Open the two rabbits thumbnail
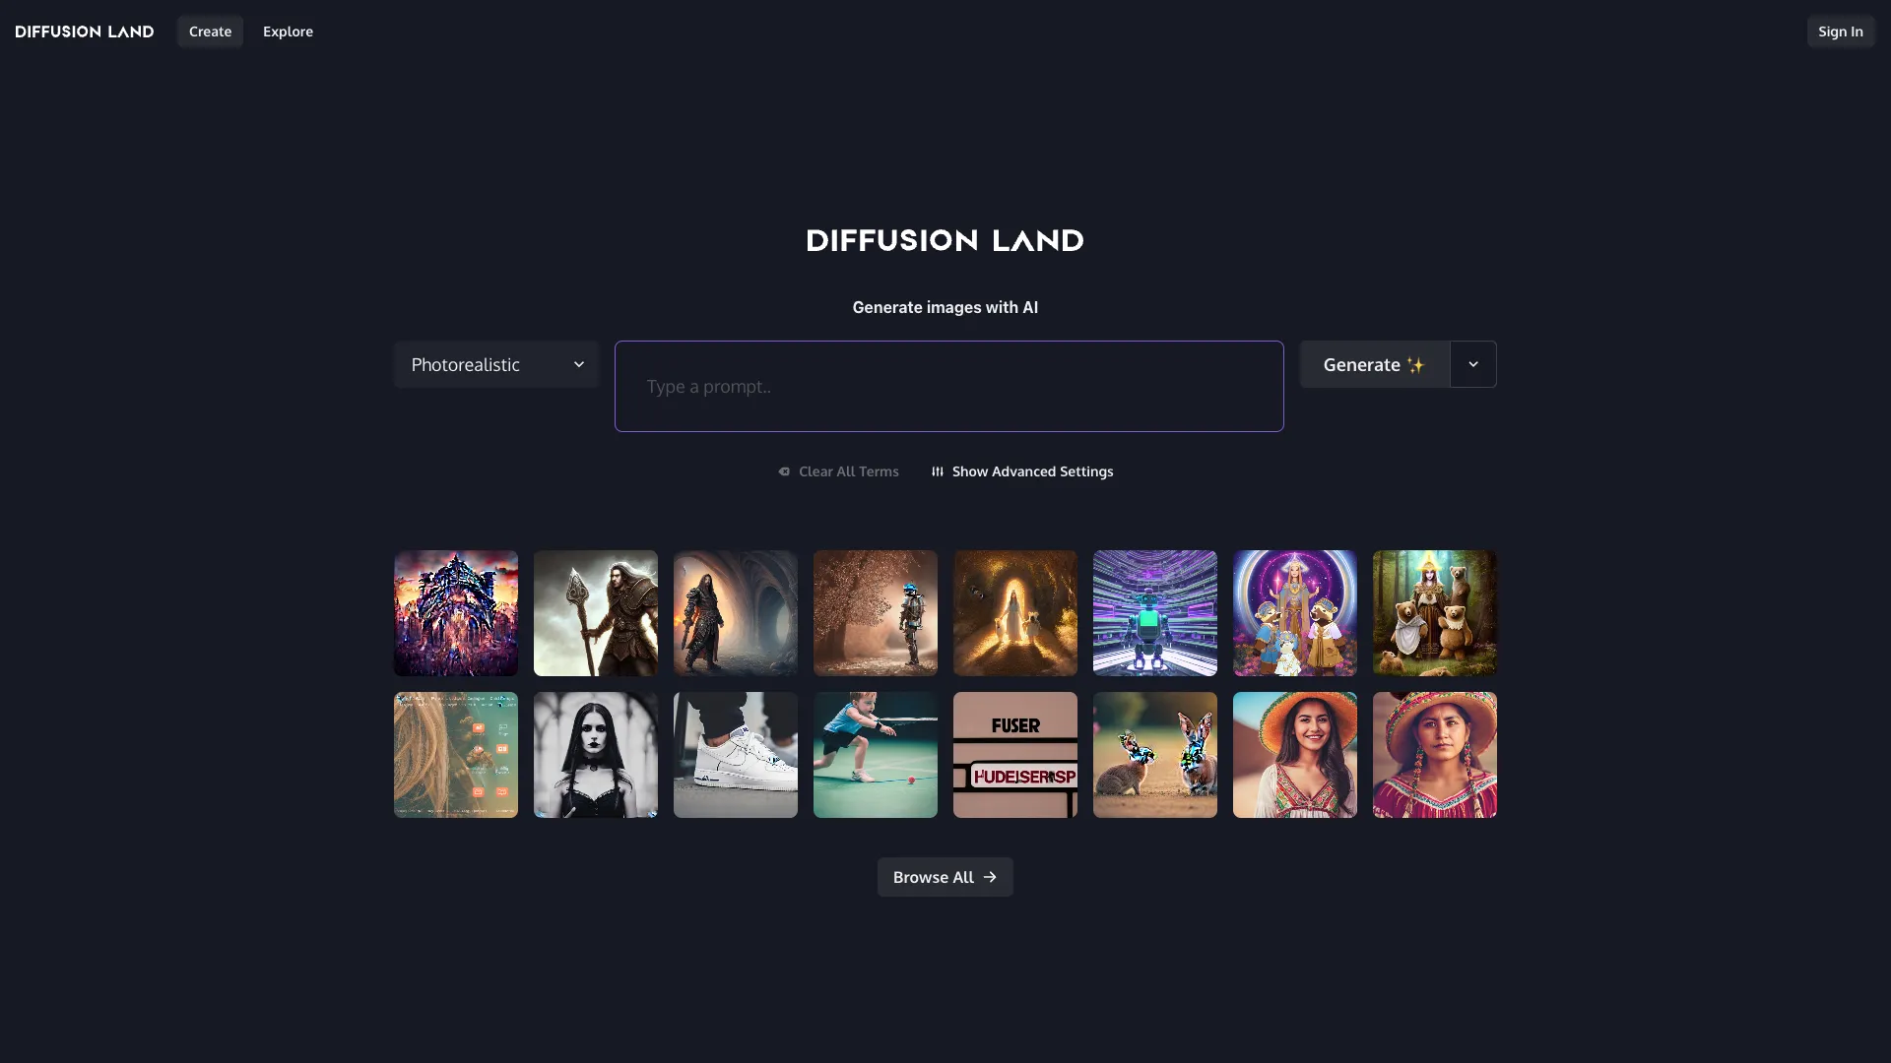 coord(1155,755)
